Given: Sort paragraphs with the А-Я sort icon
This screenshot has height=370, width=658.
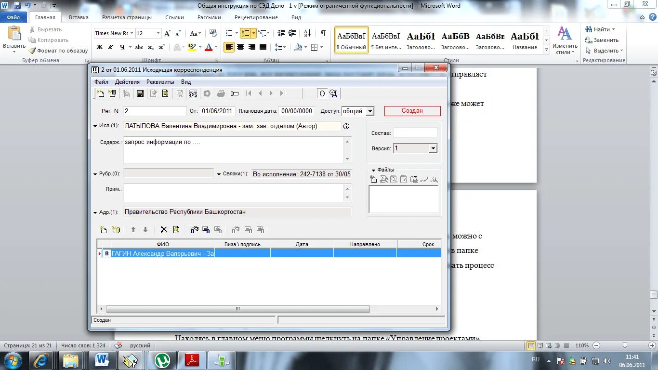Looking at the screenshot, I should point(308,33).
